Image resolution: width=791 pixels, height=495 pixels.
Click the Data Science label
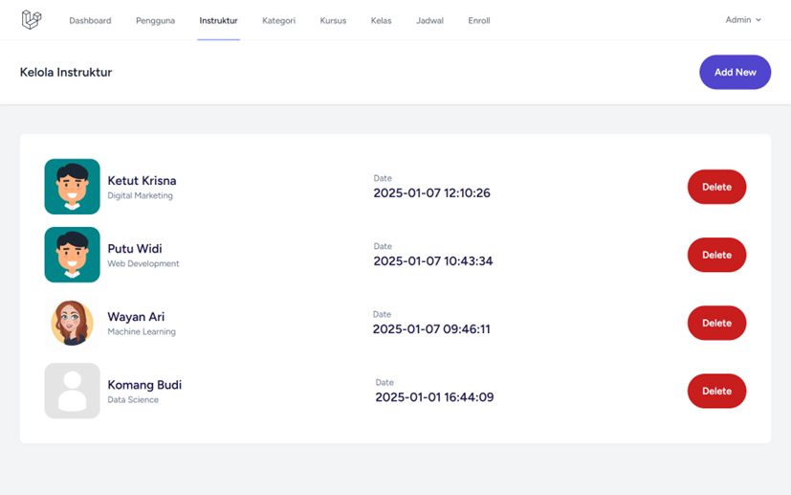[133, 399]
